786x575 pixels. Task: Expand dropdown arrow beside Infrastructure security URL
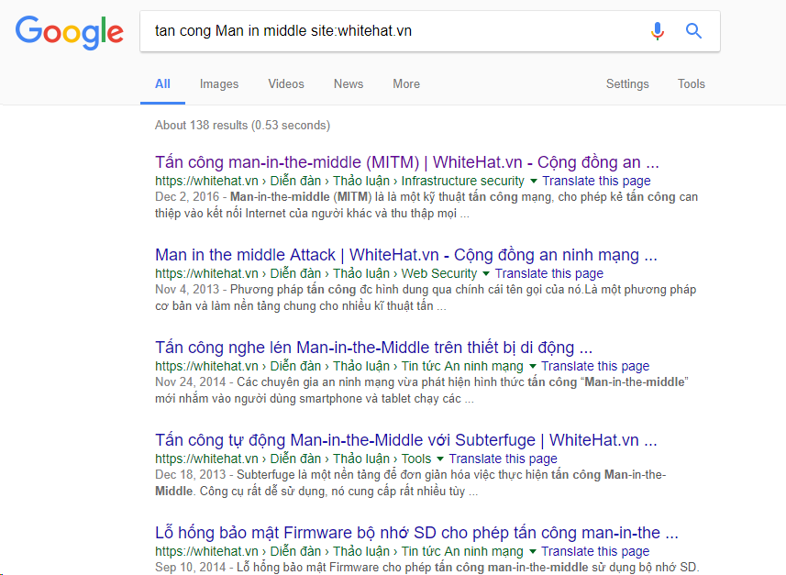534,182
